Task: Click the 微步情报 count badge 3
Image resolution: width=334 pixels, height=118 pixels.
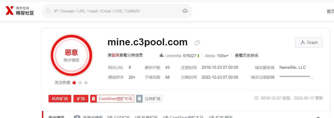Action: pyautogui.click(x=77, y=117)
